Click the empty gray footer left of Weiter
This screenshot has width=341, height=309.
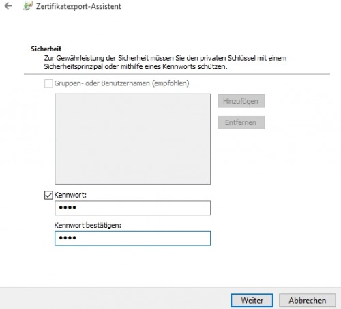coord(114,299)
